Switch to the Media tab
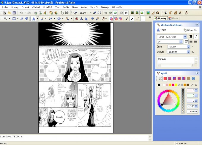 click(x=173, y=18)
